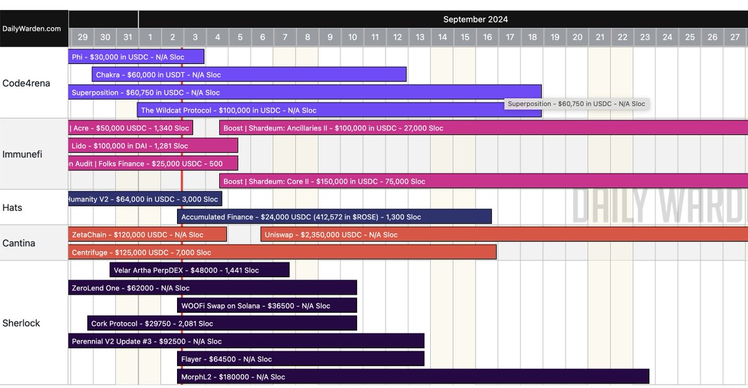Click the September 2024 month header
748x388 pixels.
[x=476, y=19]
